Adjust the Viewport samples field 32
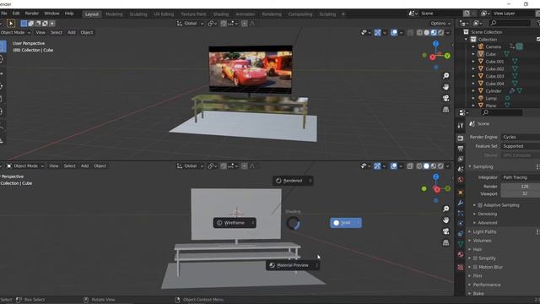The width and height of the screenshot is (540, 304). [x=521, y=193]
